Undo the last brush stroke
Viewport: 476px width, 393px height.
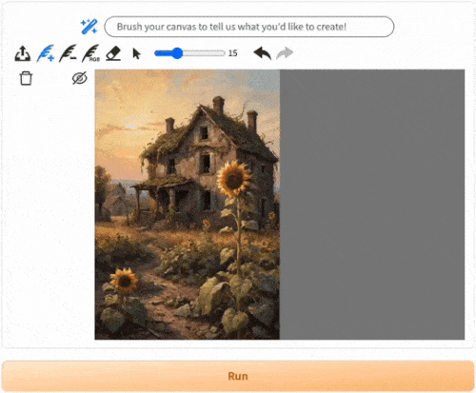click(262, 53)
